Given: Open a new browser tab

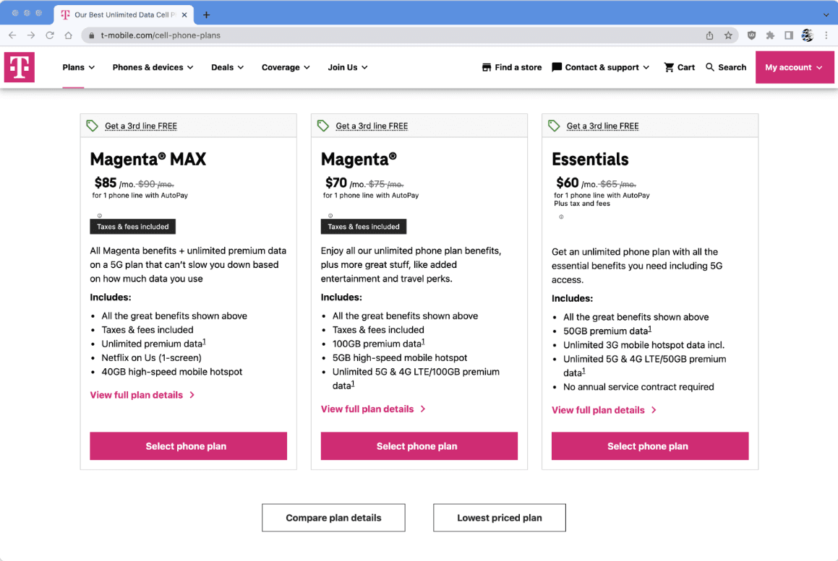Looking at the screenshot, I should (206, 15).
